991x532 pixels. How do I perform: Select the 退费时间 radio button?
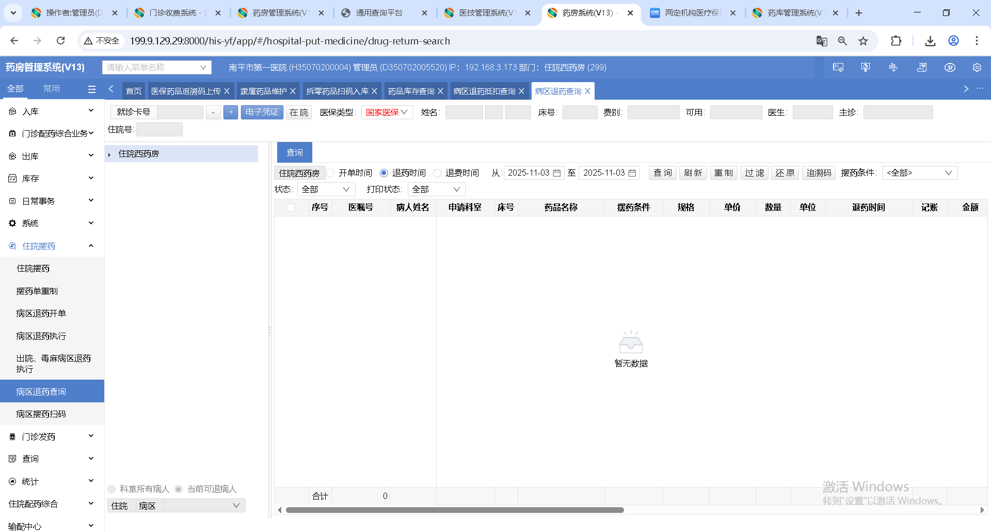tap(437, 173)
